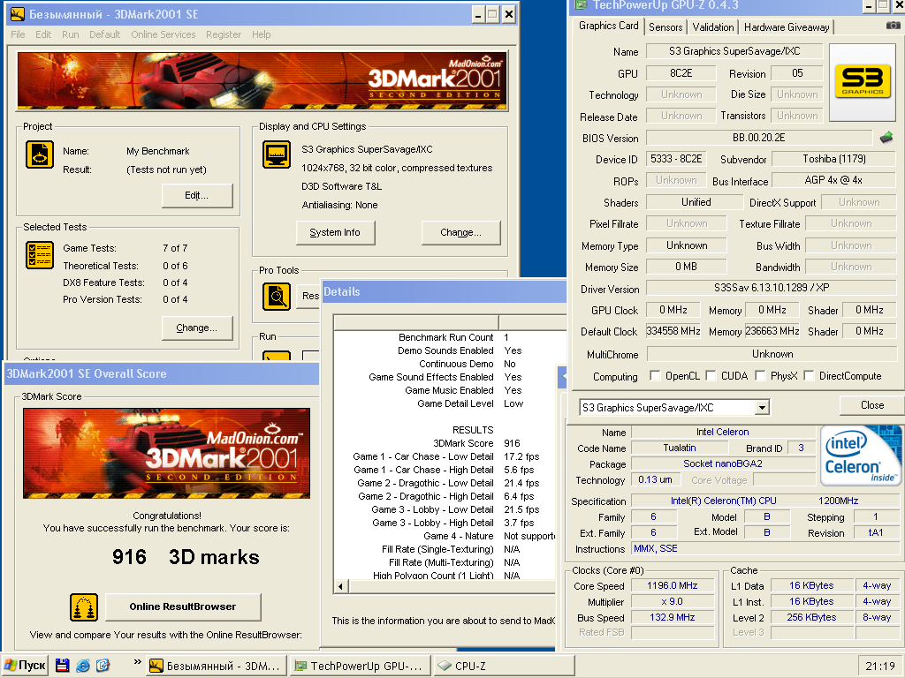Click the 3DMark2001 title bar app icon
The image size is (905, 678).
18,14
